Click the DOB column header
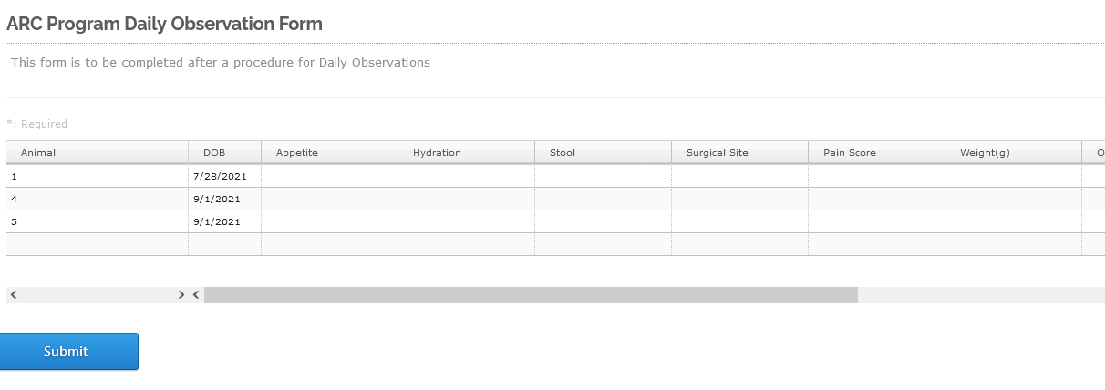This screenshot has width=1105, height=390. (225, 152)
